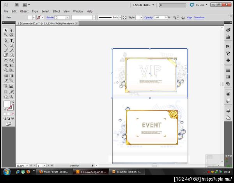
Task: Go to next artboard arrow
Action: click(x=48, y=165)
